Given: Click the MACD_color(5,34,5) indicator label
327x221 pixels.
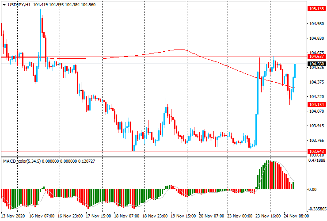Looking at the screenshot, I should click(x=22, y=161).
